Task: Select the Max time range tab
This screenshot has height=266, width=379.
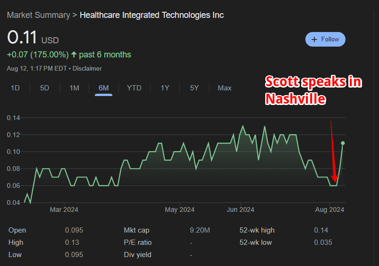Action: (225, 88)
